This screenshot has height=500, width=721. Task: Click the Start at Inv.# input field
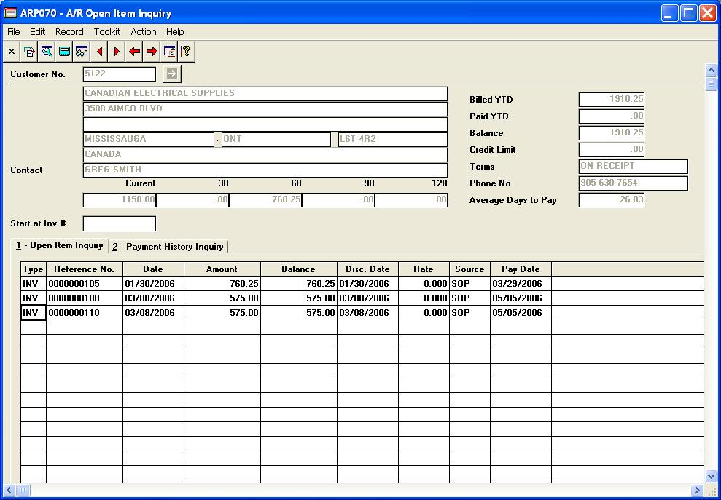[119, 223]
